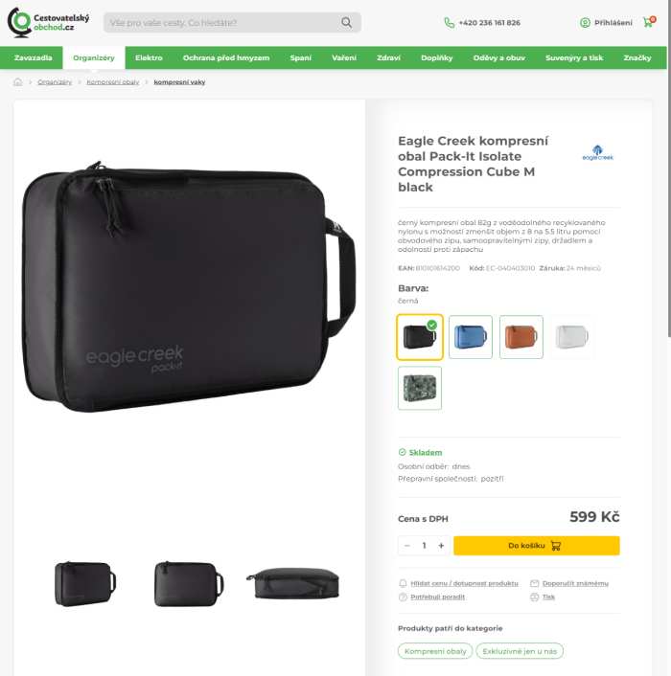The image size is (671, 676).
Task: Add product with Do košíku button
Action: pyautogui.click(x=537, y=546)
